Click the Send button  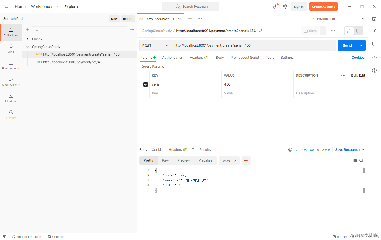[x=347, y=45]
